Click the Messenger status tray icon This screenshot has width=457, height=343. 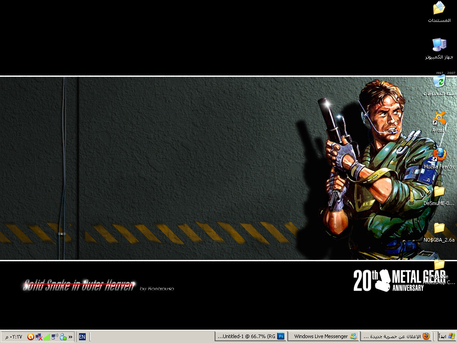pos(63,337)
